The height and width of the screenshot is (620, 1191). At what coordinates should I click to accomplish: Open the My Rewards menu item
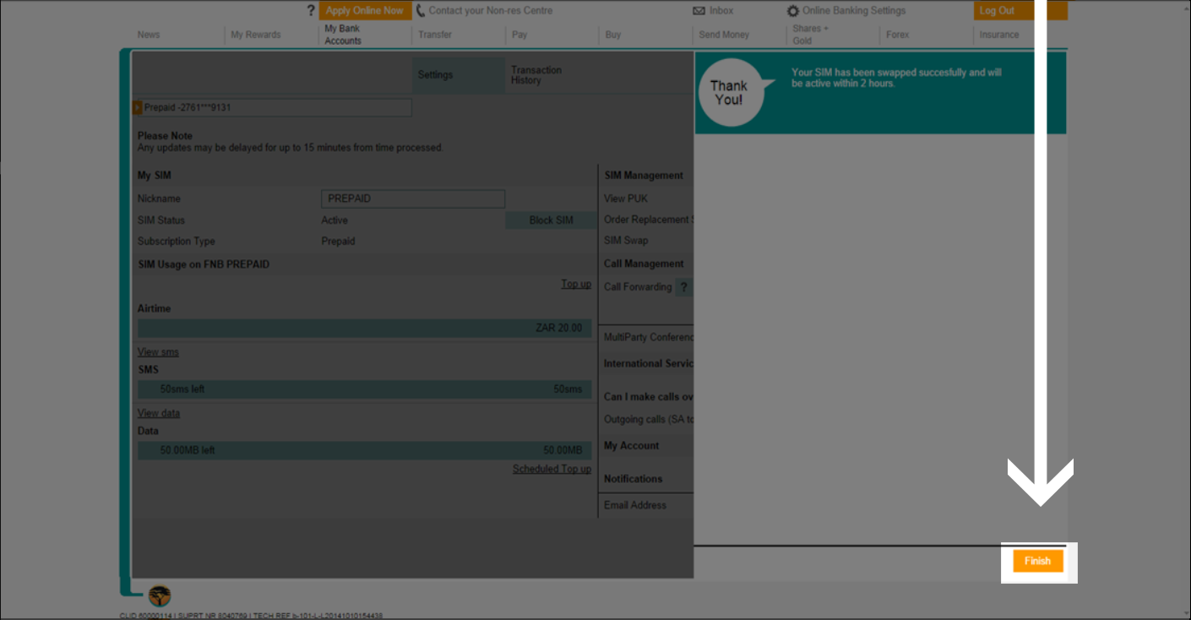tap(256, 35)
